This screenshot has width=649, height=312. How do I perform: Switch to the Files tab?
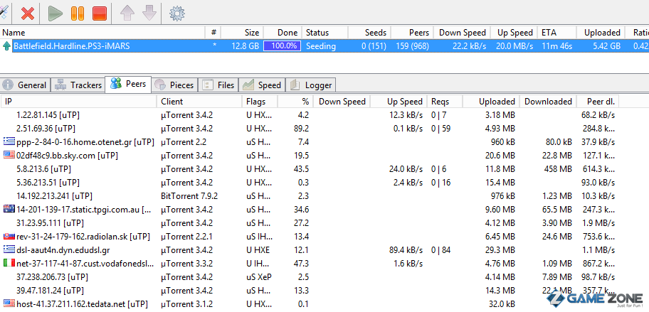[x=218, y=85]
